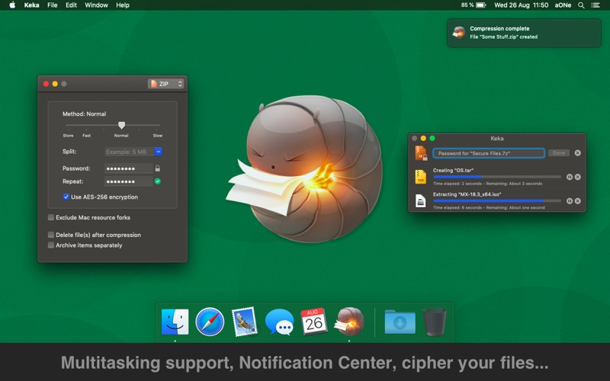Dismiss the Secure Files.7z password prompt
This screenshot has height=381, width=610.
(577, 153)
